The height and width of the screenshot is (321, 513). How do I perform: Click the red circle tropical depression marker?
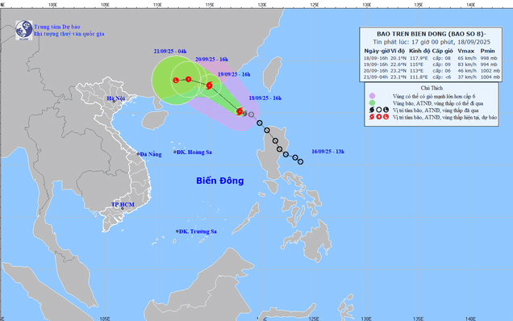point(189,79)
